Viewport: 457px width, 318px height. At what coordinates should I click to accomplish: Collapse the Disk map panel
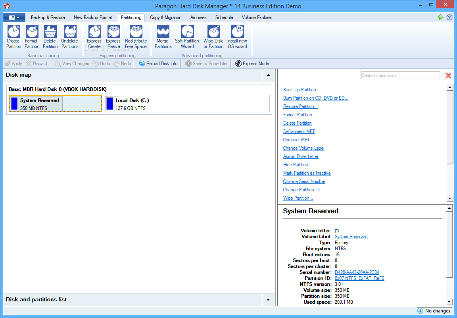click(268, 75)
